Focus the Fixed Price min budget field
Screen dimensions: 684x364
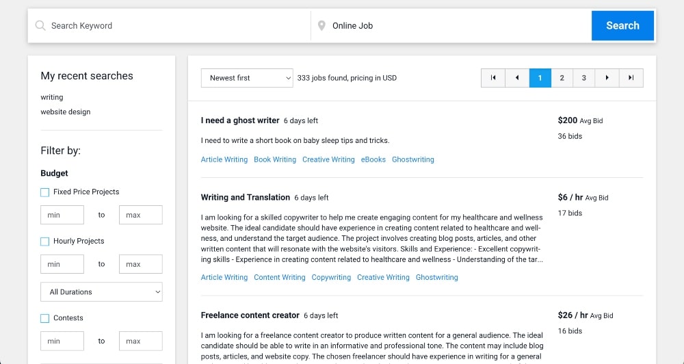pos(62,215)
